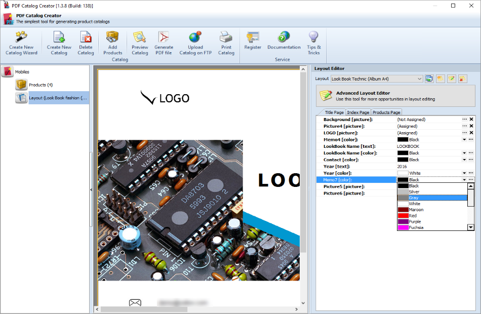Image resolution: width=481 pixels, height=314 pixels.
Task: Select the Picture5 [picture] property row
Action: [356, 186]
